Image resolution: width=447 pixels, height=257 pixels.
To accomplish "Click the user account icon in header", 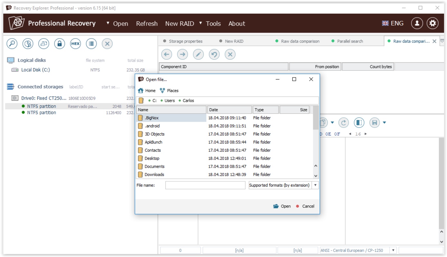I will point(417,23).
